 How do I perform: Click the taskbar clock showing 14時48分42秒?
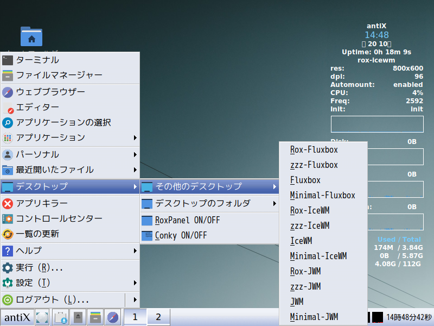click(409, 317)
